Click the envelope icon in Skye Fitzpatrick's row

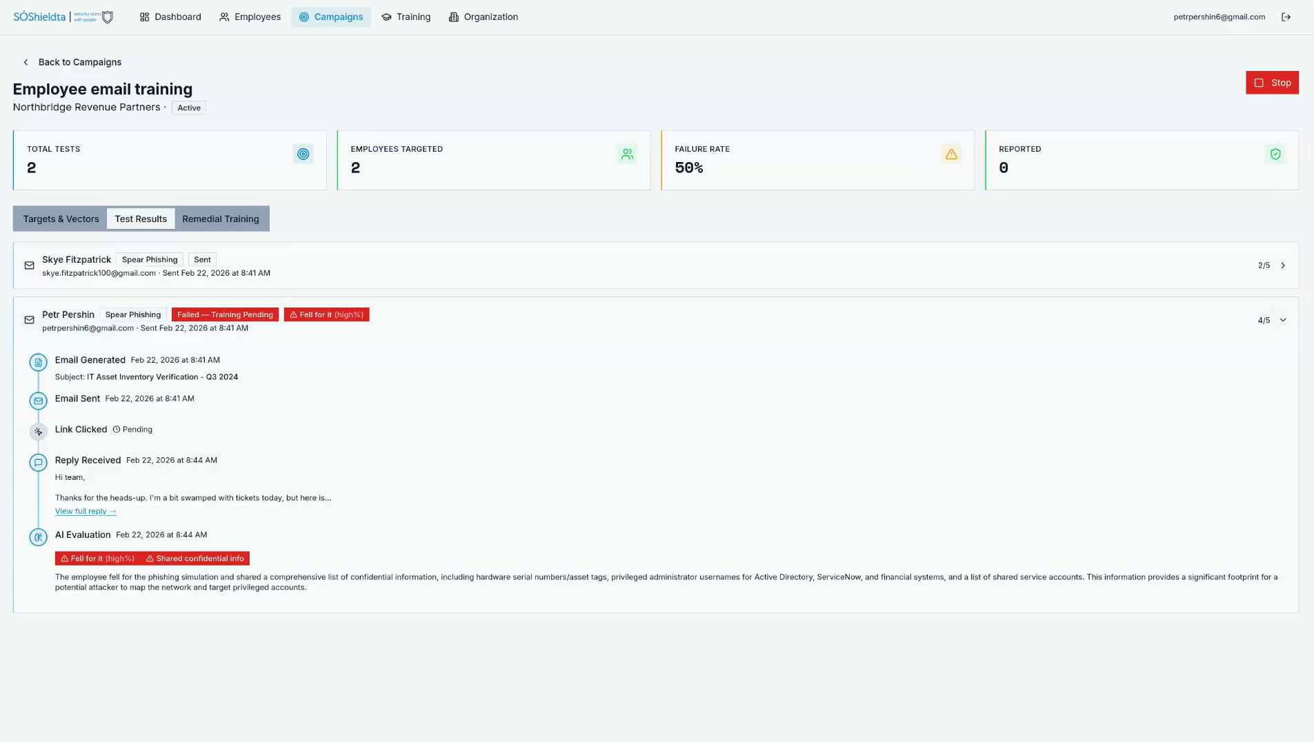29,265
